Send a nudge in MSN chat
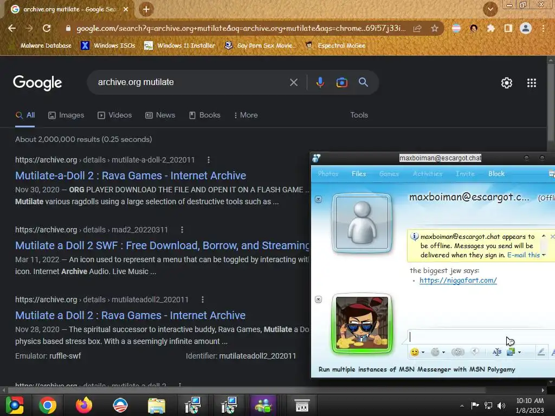Viewport: 555px width, 416px height. (457, 352)
